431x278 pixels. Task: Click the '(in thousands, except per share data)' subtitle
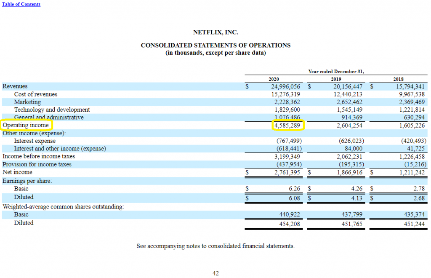[215, 53]
